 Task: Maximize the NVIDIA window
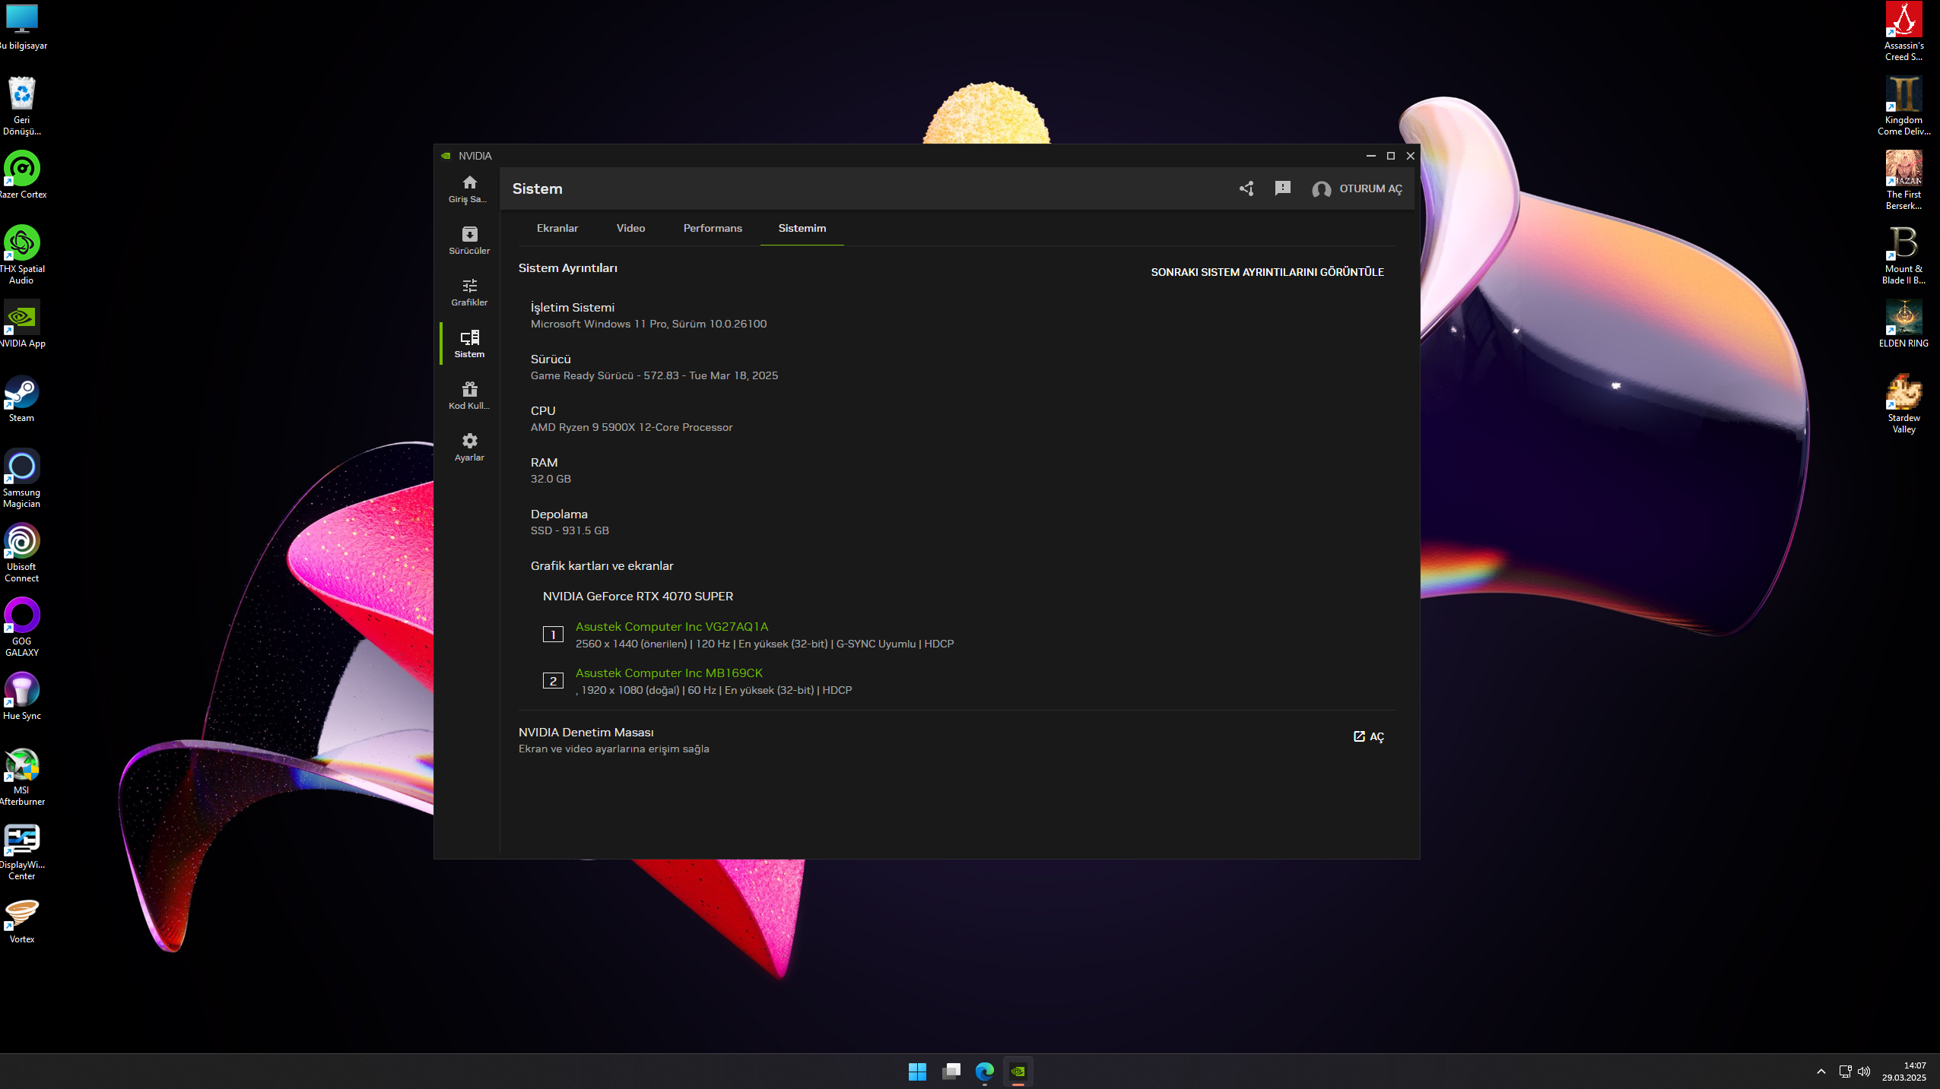point(1390,156)
